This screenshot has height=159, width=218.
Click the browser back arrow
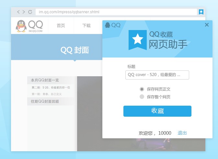pyautogui.click(x=18, y=12)
